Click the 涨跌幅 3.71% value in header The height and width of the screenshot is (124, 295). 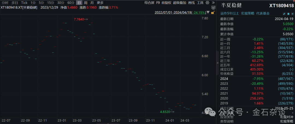click(x=114, y=8)
